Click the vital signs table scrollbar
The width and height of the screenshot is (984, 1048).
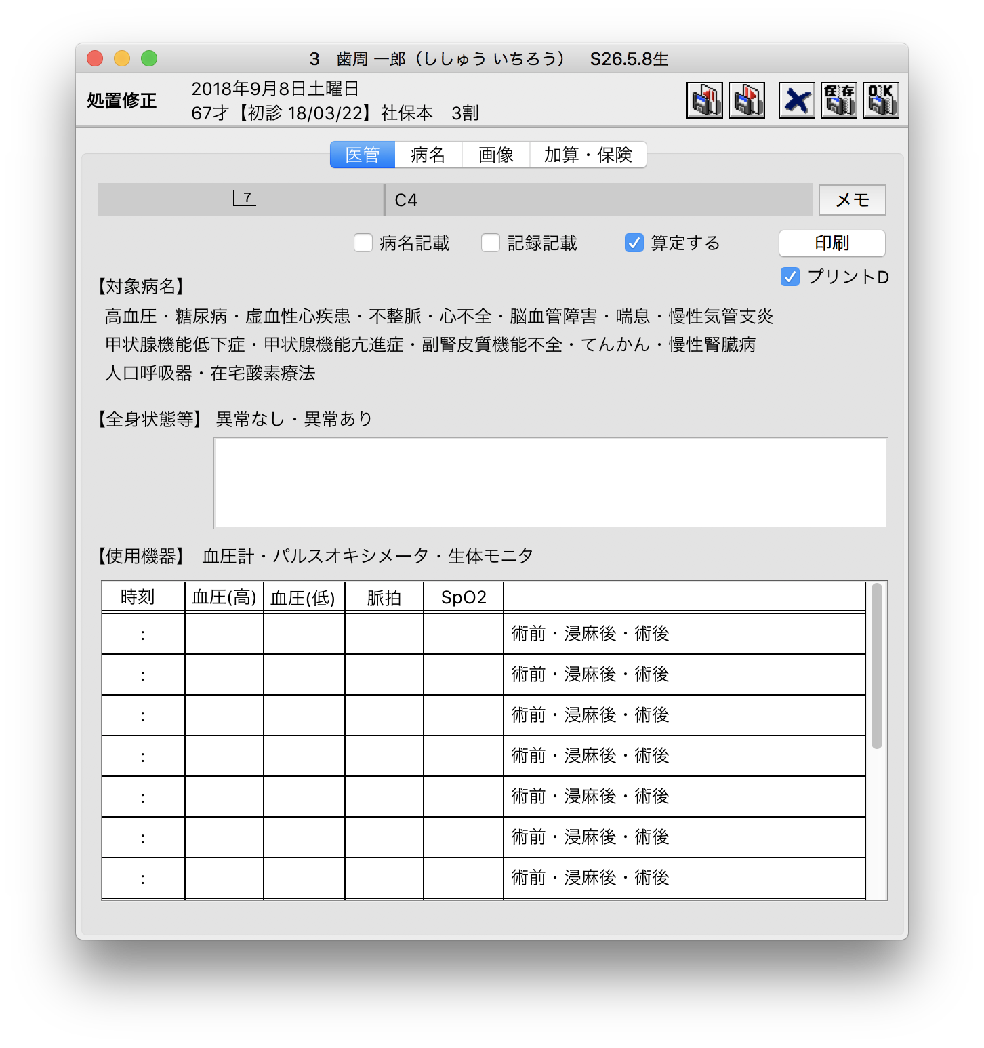[x=876, y=666]
